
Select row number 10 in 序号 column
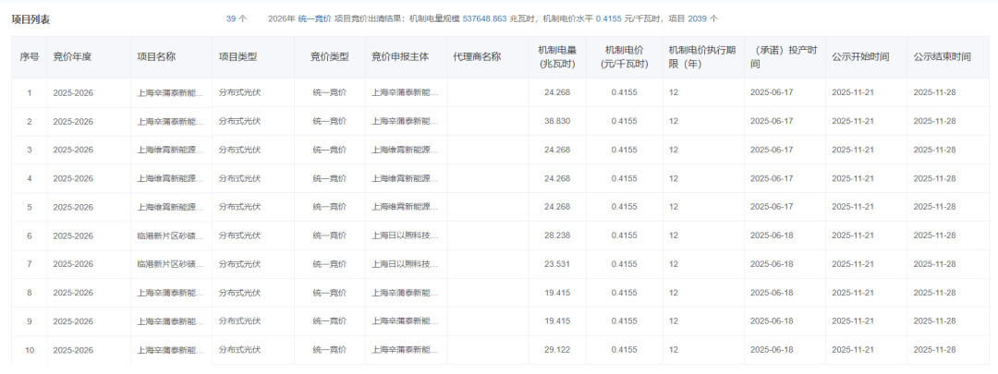tap(30, 350)
